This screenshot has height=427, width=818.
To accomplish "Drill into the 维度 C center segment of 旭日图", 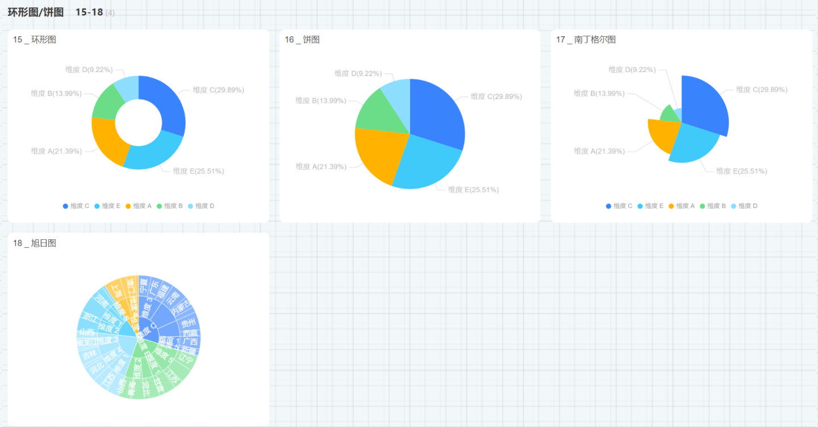I will 147,328.
